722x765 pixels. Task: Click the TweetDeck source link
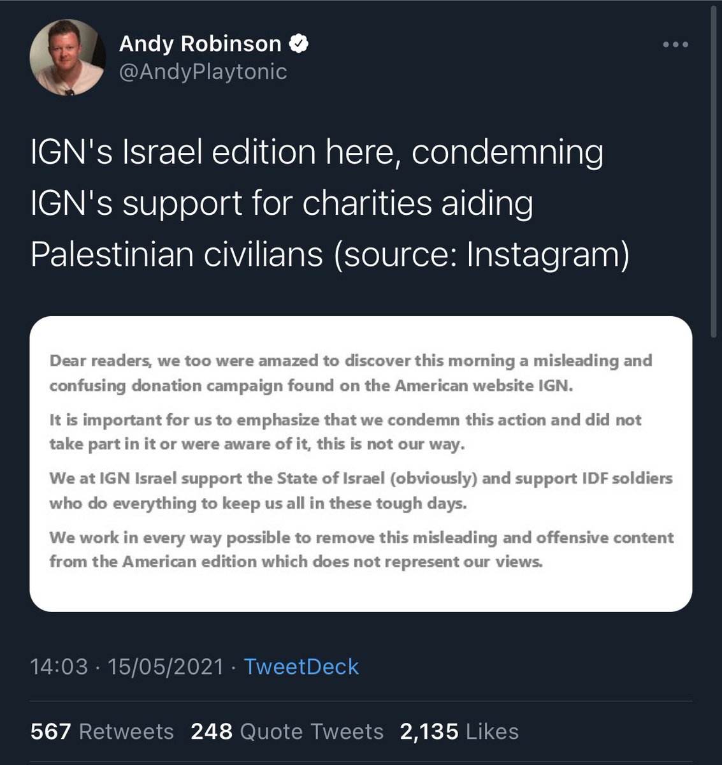[301, 666]
